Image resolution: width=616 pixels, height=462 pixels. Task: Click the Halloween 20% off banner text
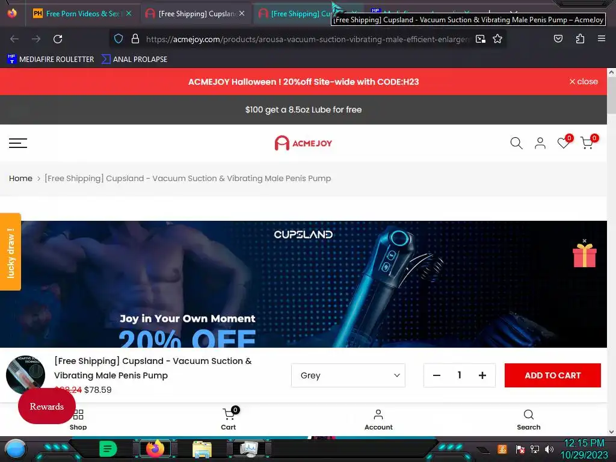(x=303, y=82)
